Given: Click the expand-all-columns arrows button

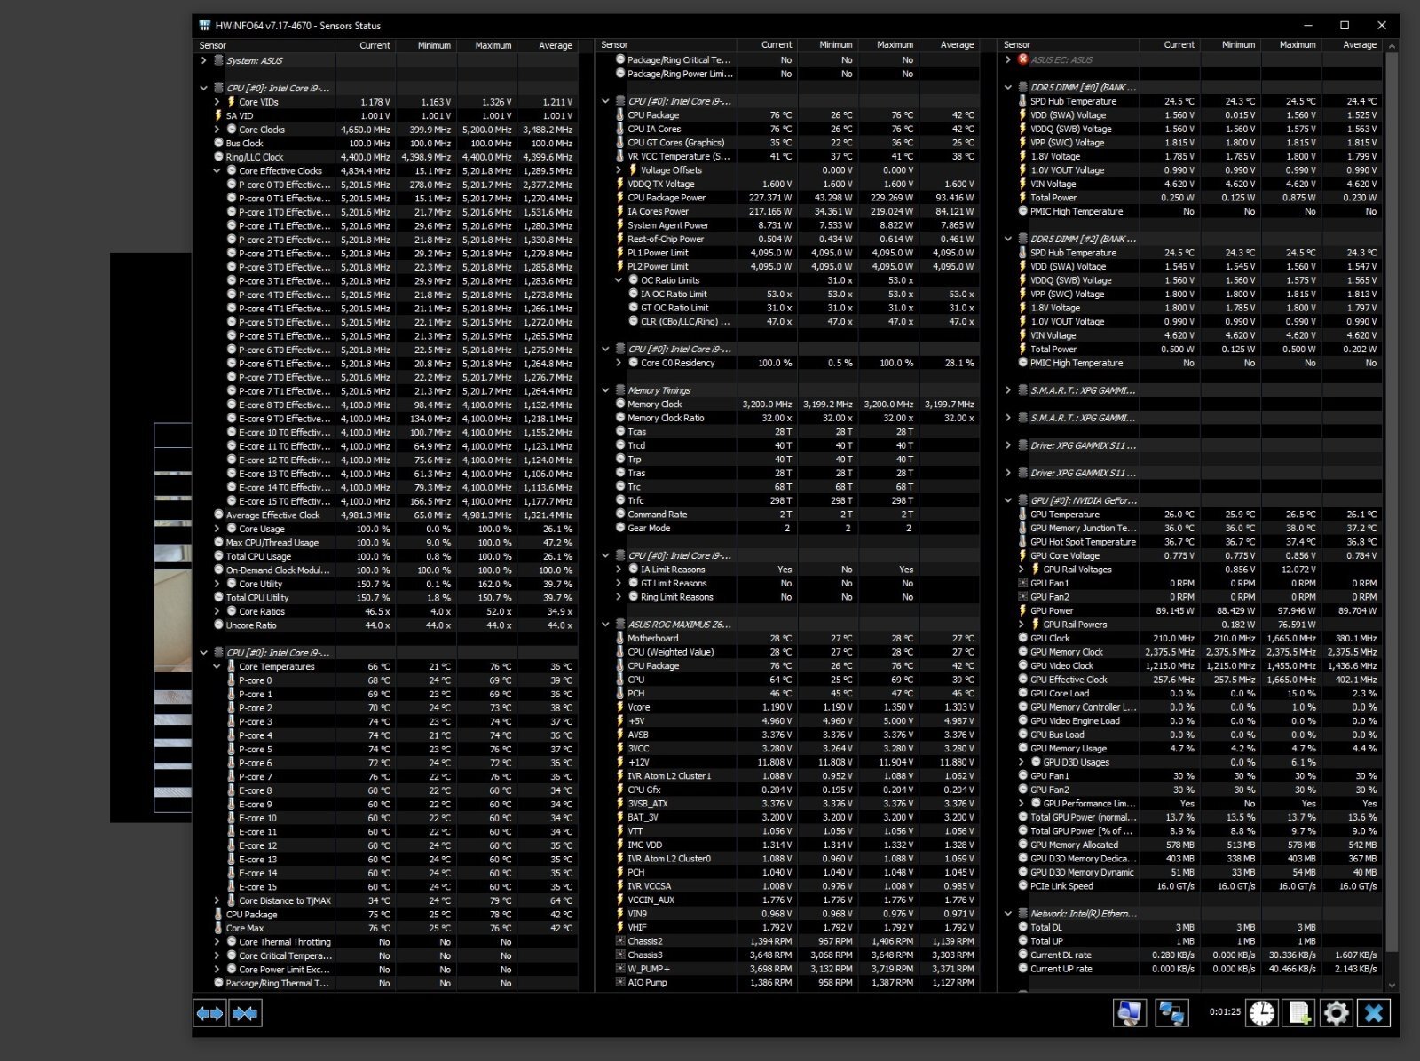Looking at the screenshot, I should point(209,1012).
